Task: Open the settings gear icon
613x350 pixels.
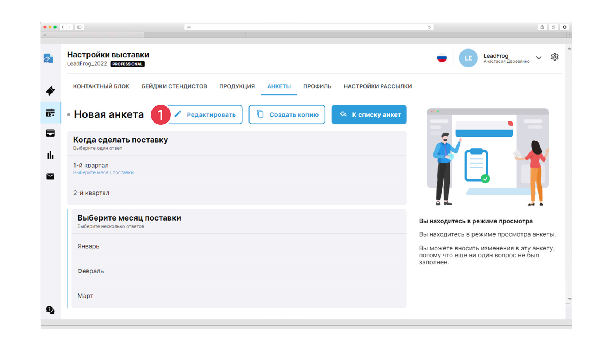Action: coord(555,57)
